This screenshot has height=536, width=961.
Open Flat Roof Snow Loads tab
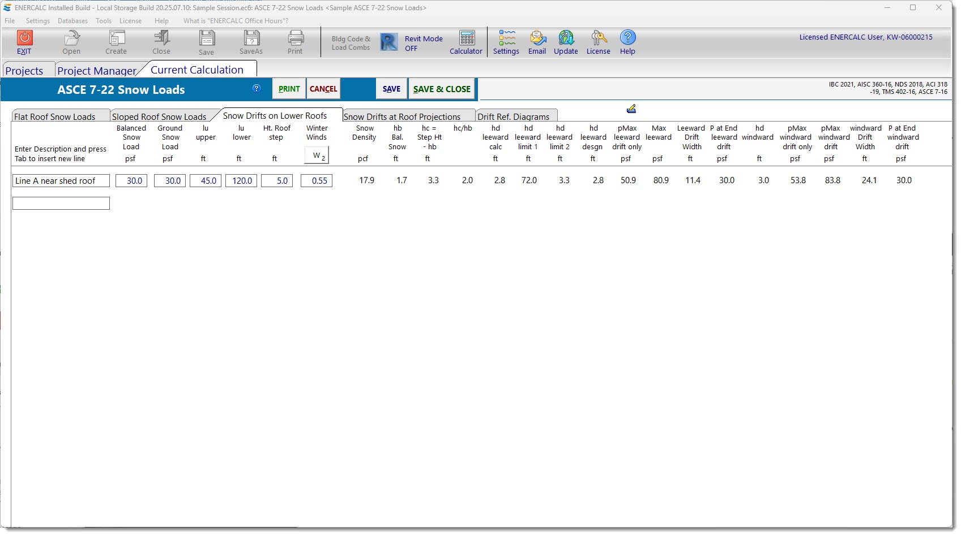click(x=60, y=116)
